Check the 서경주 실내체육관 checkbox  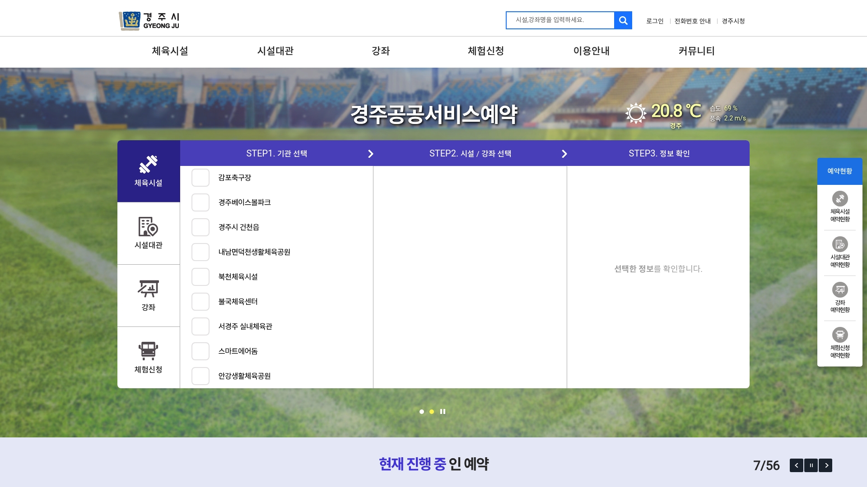200,326
